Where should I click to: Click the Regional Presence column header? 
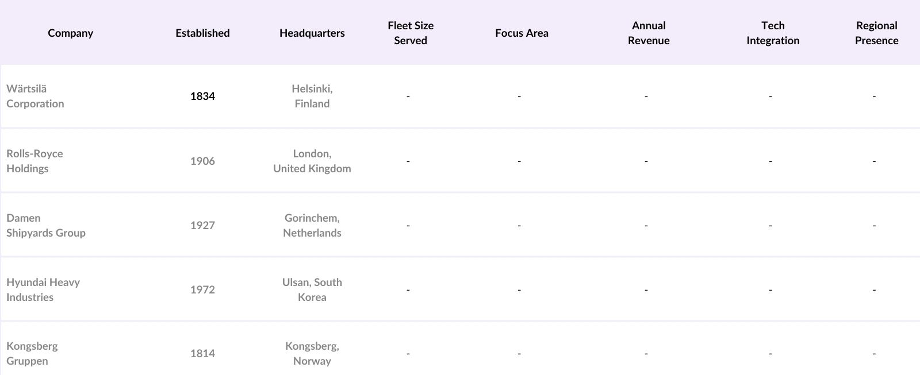click(876, 33)
